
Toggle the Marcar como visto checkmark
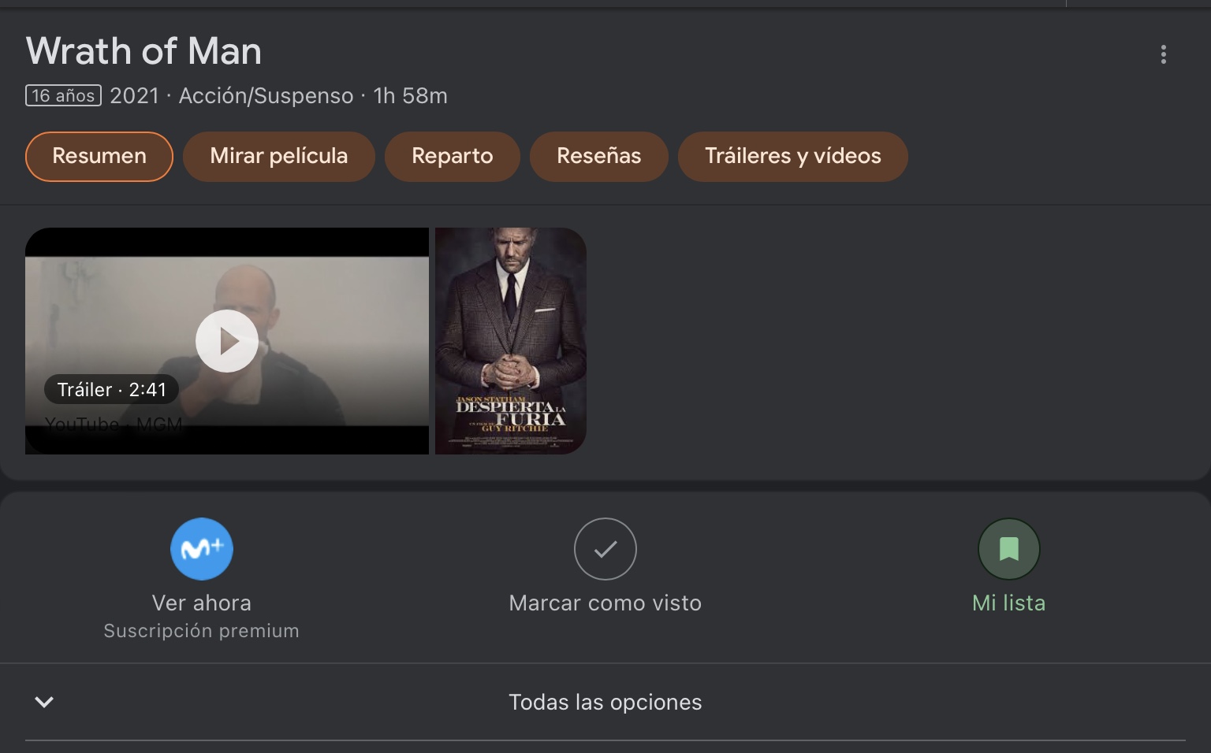605,549
